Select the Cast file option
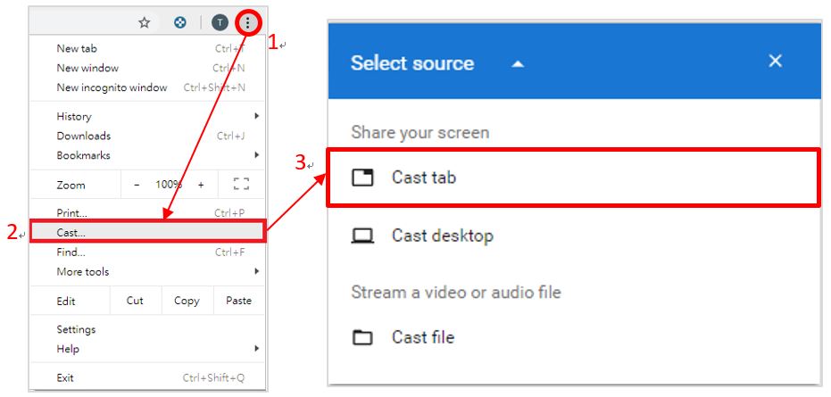The height and width of the screenshot is (397, 831). point(573,337)
